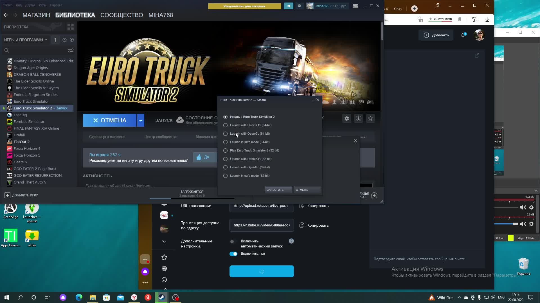This screenshot has width=540, height=303.
Task: Adjust the blue audio volume slider
Action: (x=515, y=224)
